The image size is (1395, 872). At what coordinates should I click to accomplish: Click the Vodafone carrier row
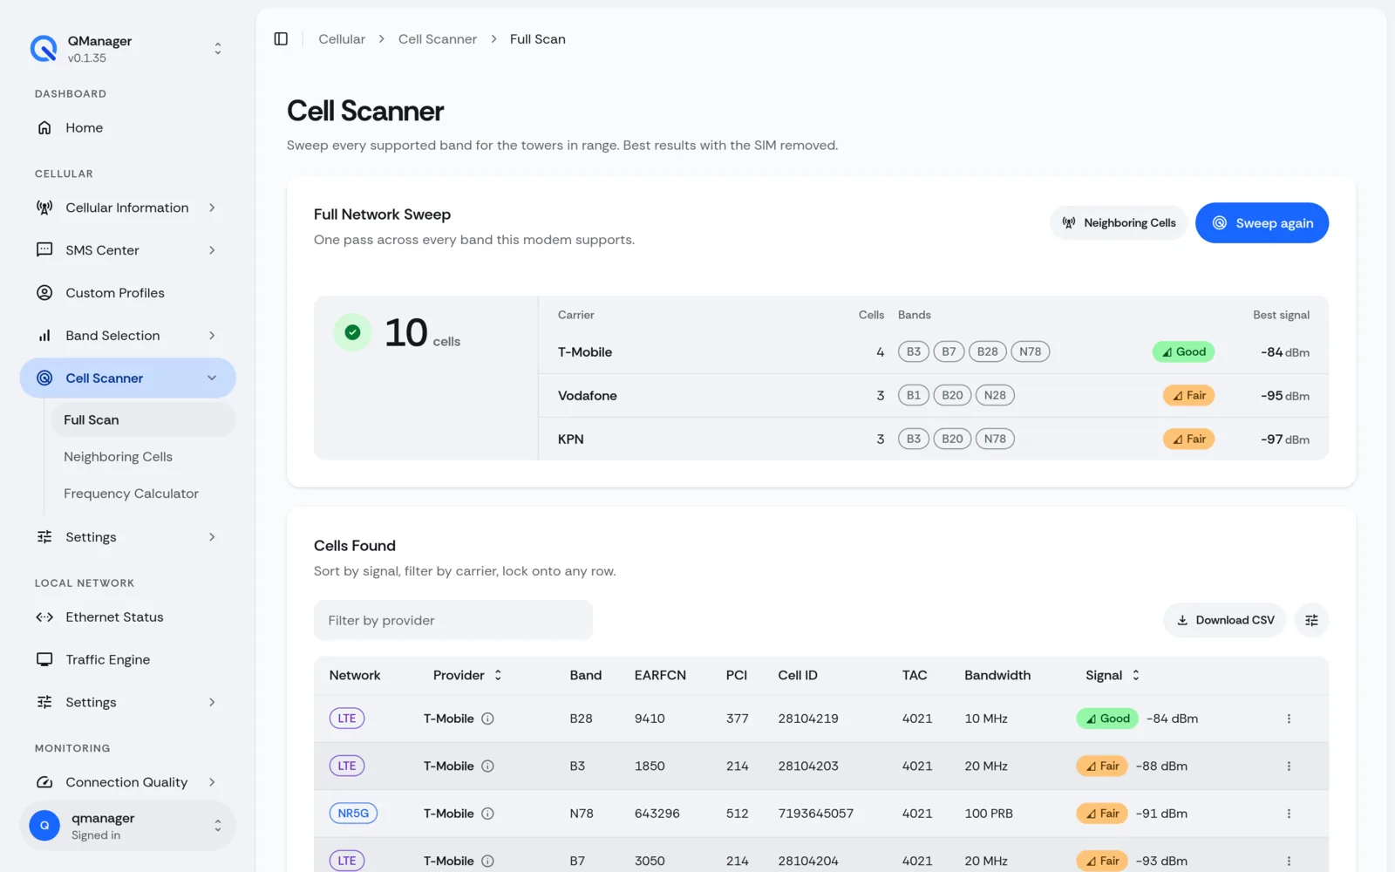tap(934, 396)
